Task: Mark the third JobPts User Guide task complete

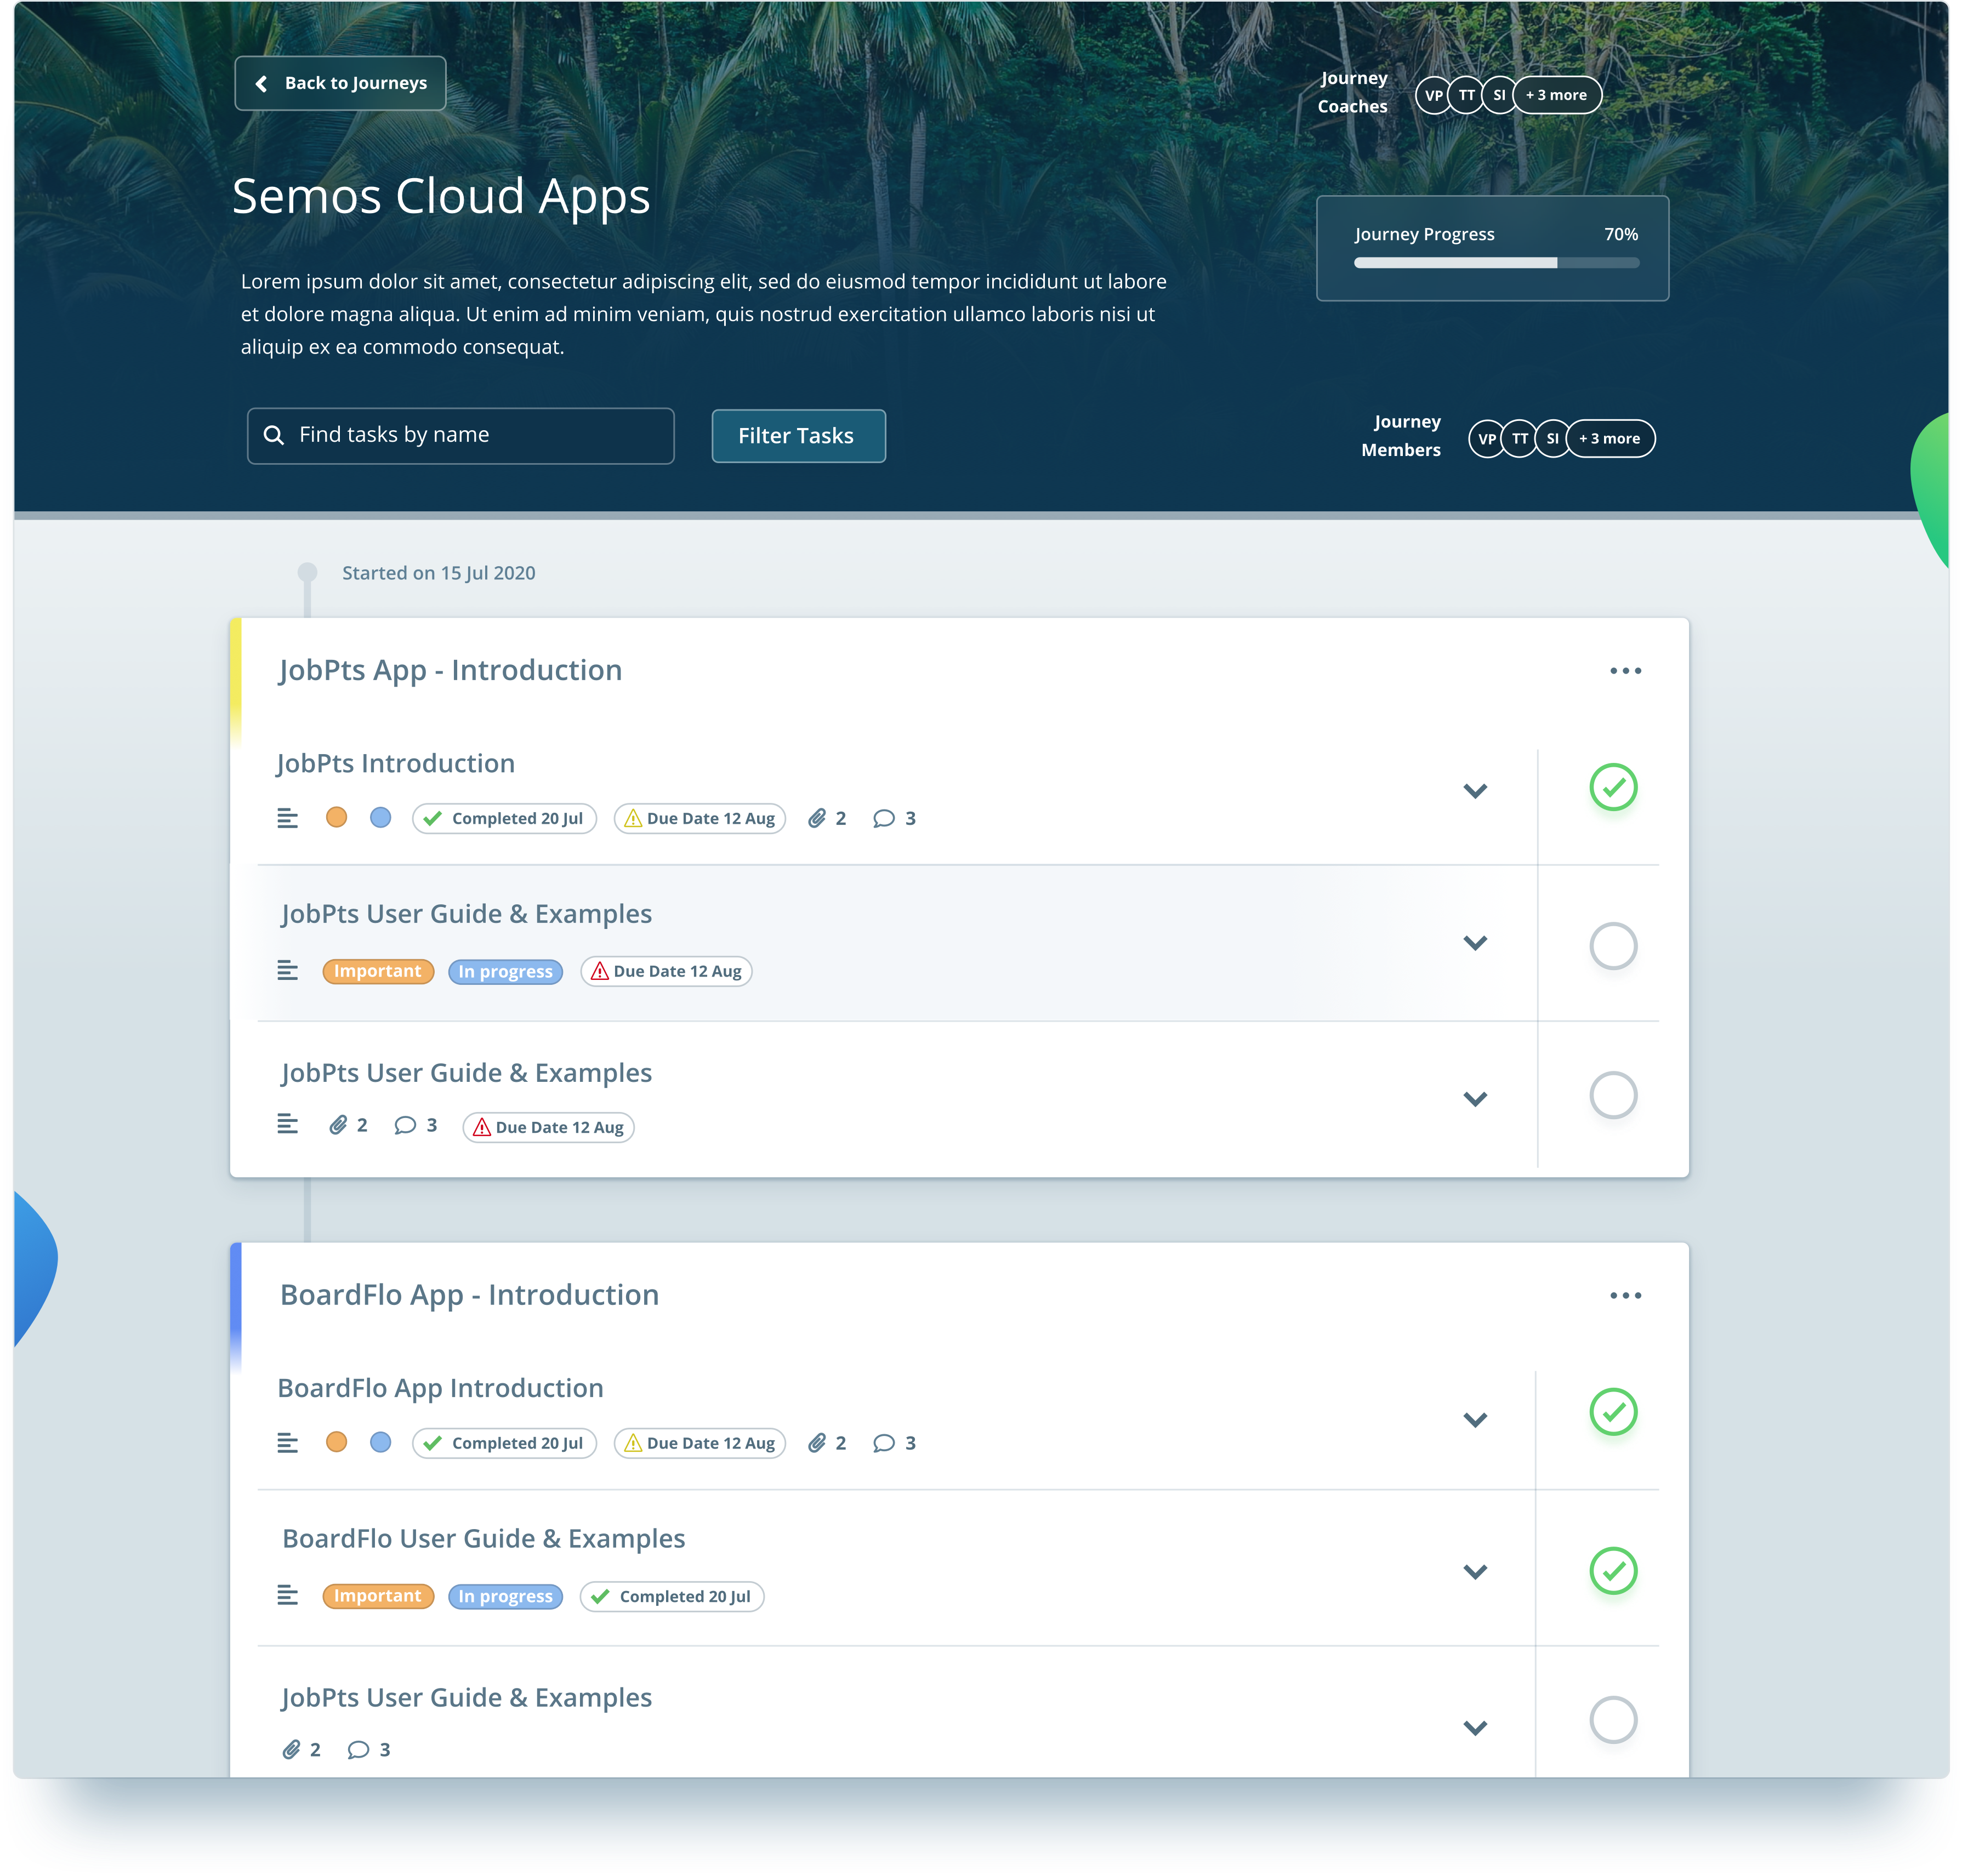Action: point(1613,1095)
